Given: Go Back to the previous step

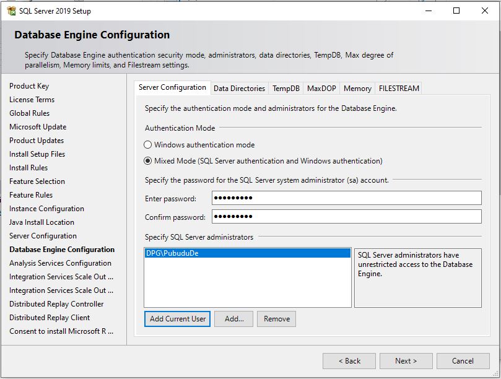Looking at the screenshot, I should point(350,361).
